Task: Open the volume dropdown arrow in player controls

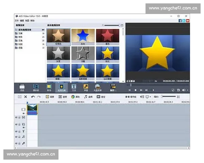Action: [188, 90]
